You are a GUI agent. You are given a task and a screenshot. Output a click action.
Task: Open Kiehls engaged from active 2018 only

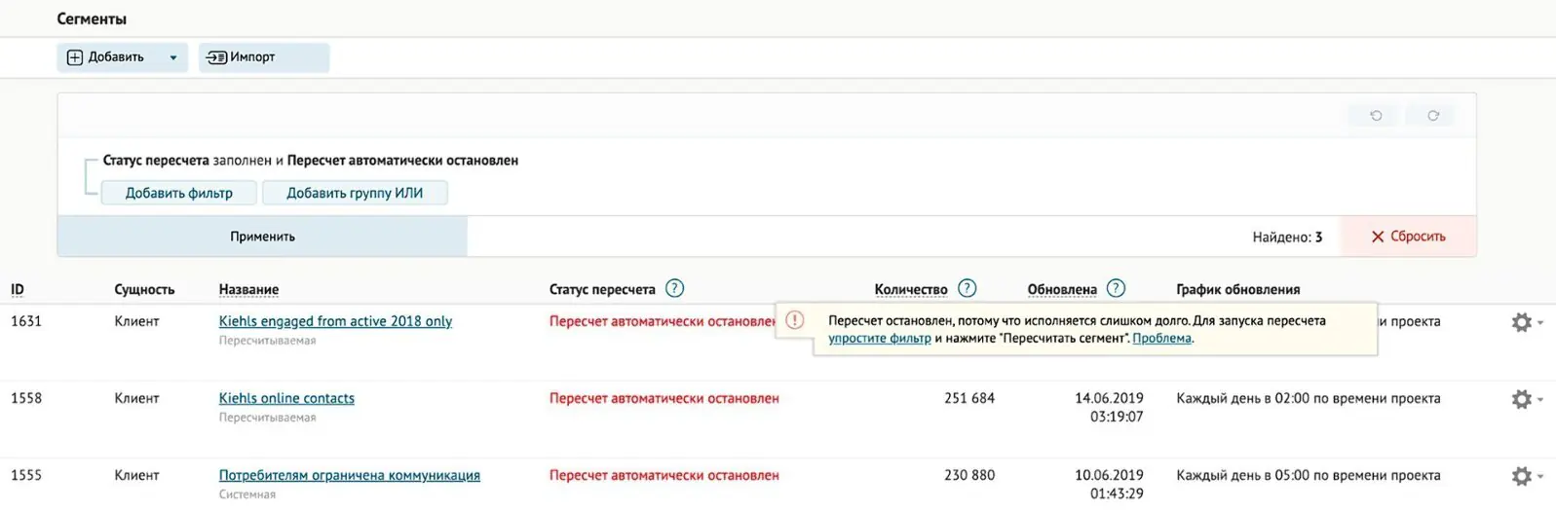tap(335, 321)
